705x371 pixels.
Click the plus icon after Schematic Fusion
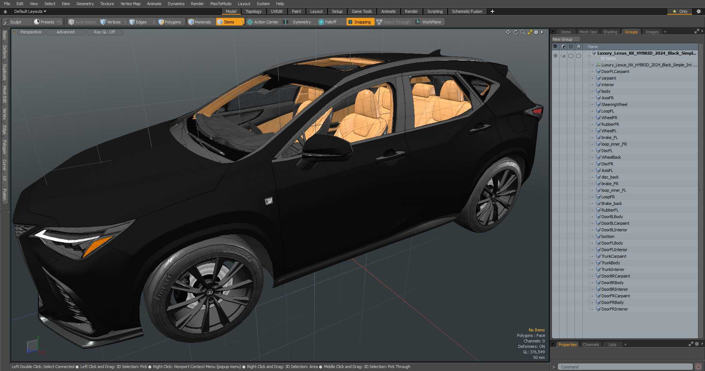tap(492, 11)
